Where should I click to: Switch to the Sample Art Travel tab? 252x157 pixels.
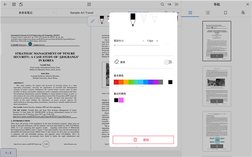click(x=81, y=13)
